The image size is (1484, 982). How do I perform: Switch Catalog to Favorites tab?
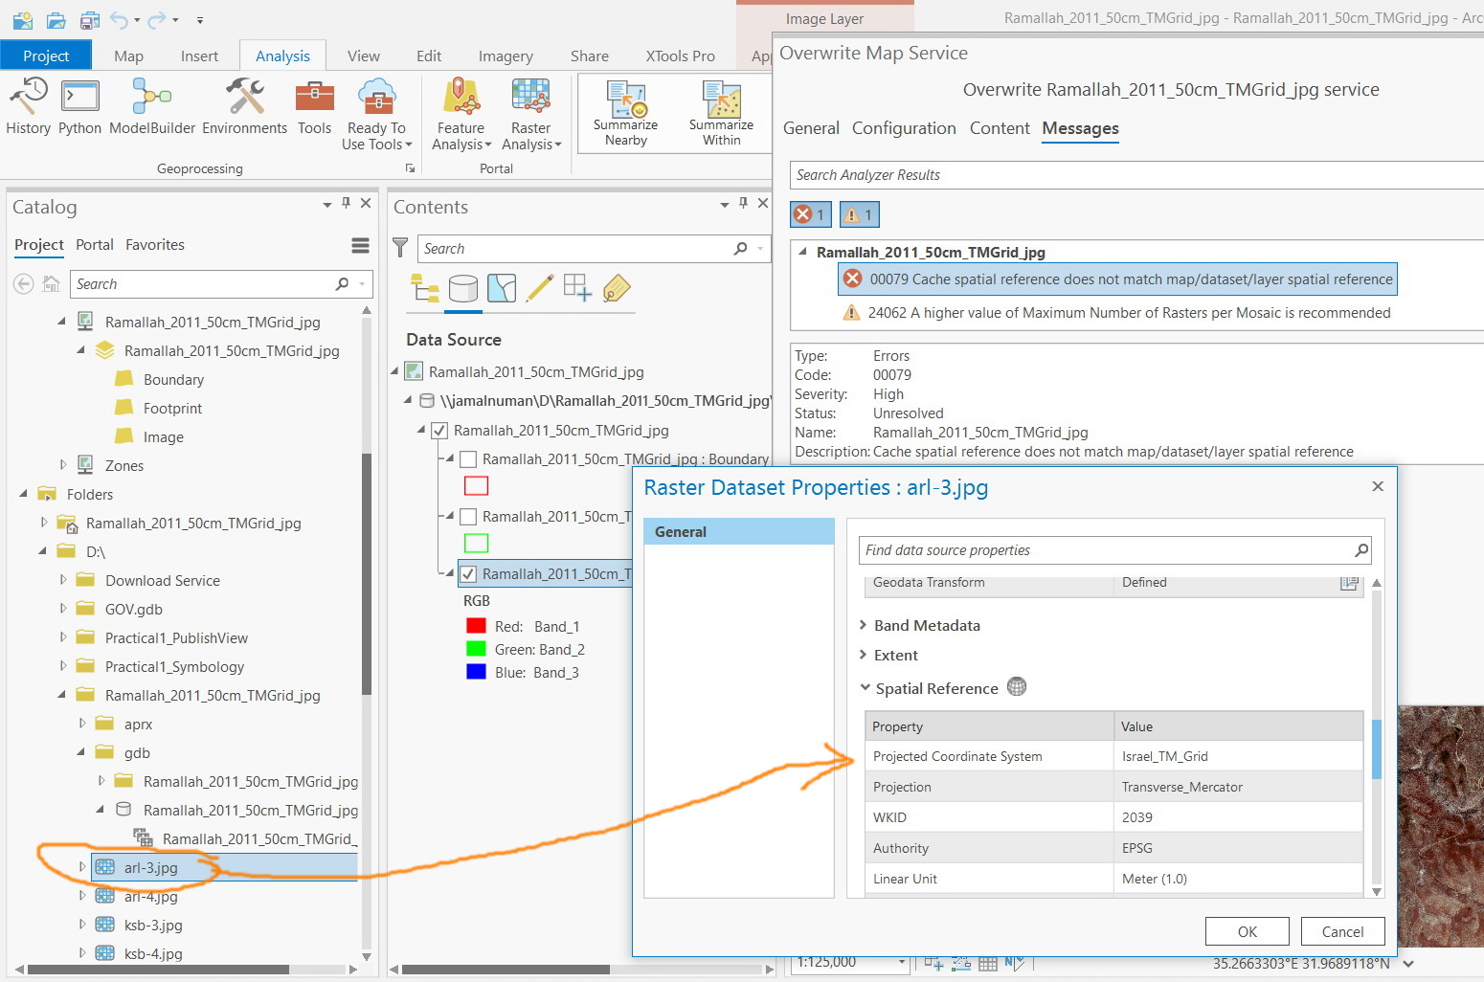coord(155,245)
